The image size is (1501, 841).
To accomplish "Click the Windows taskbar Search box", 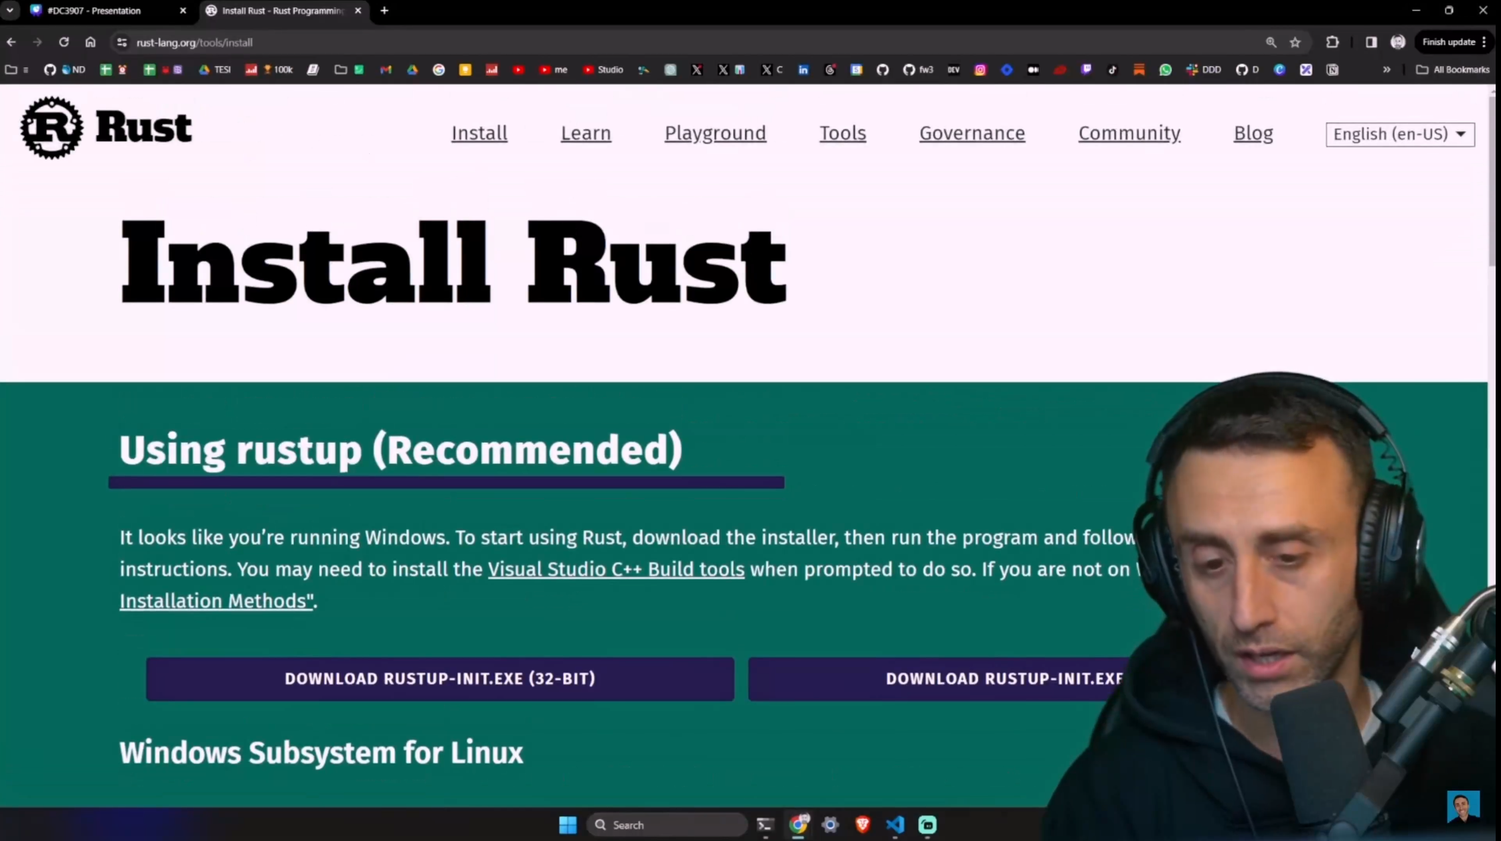I will 666,824.
